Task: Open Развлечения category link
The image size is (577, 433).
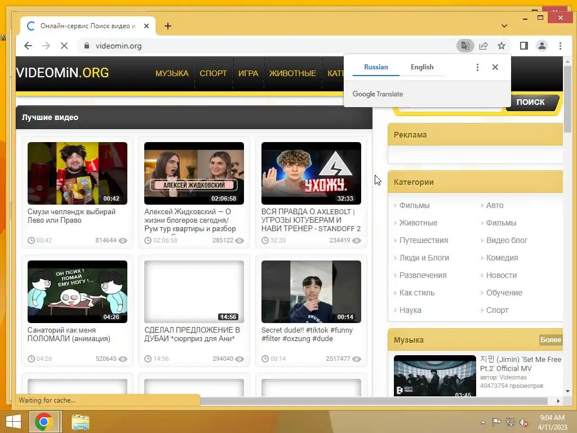Action: click(x=423, y=275)
